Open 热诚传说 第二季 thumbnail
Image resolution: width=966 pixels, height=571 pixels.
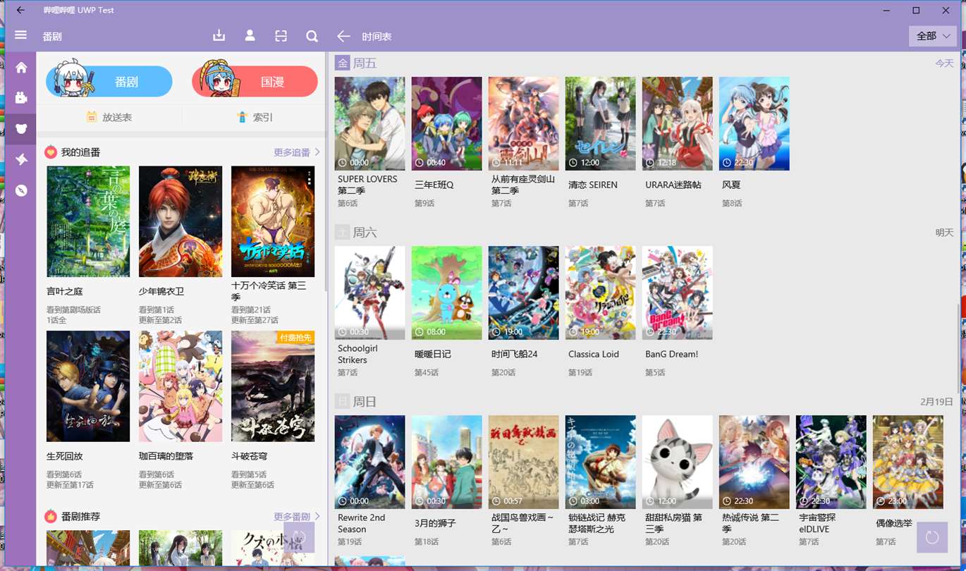(754, 462)
